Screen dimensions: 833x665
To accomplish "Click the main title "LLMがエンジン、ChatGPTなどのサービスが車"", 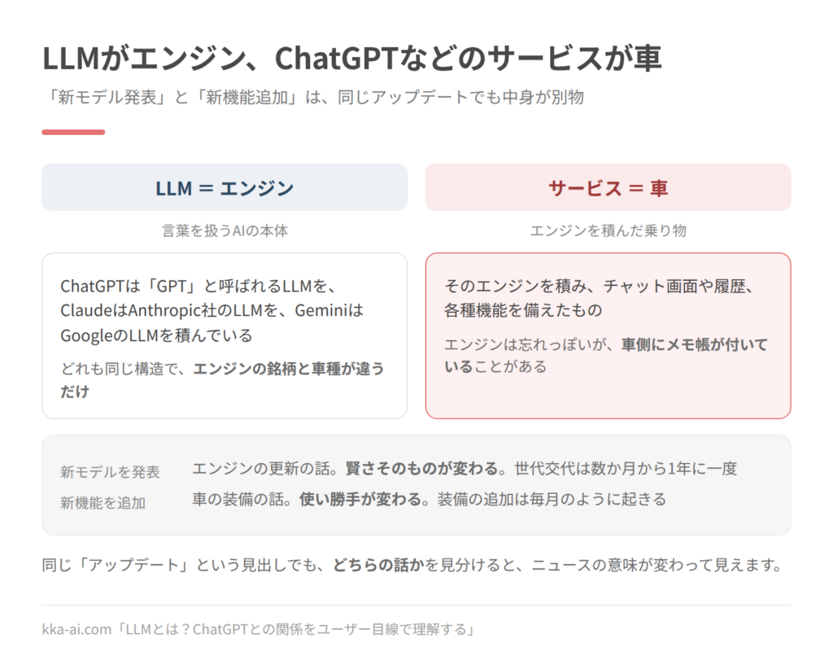I will tap(351, 58).
